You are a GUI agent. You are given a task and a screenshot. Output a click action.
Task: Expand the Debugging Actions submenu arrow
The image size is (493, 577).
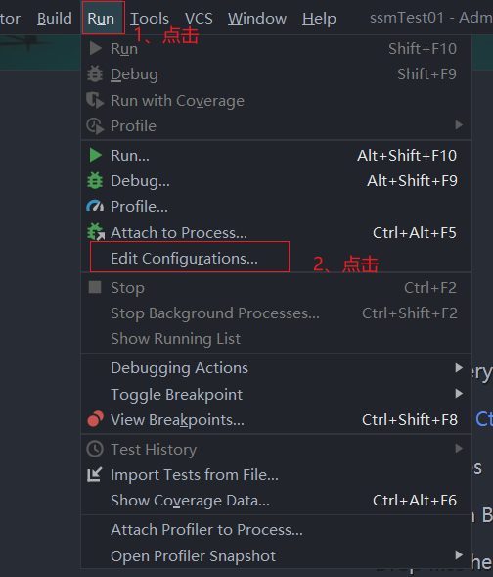(x=459, y=367)
